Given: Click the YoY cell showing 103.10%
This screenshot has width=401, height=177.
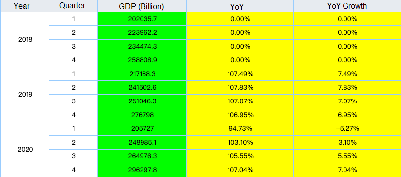Looking at the screenshot, I should 240,143.
